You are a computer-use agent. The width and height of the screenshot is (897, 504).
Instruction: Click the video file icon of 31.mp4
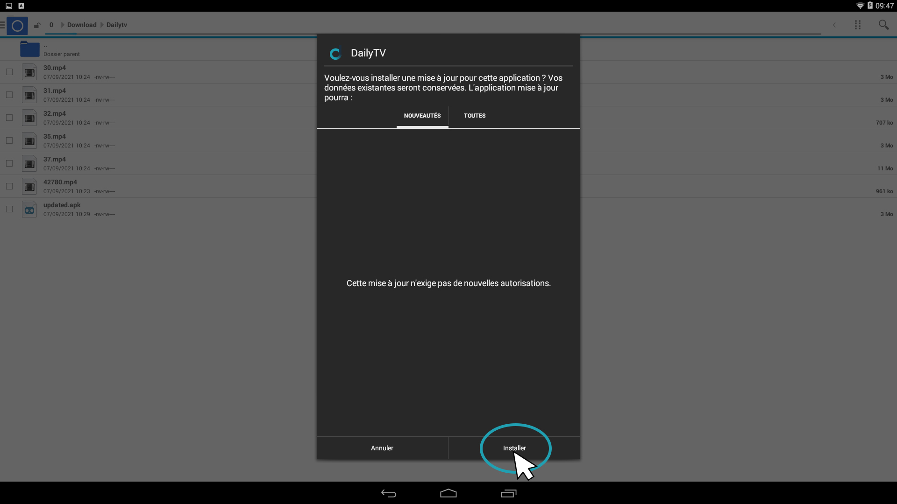tap(29, 95)
